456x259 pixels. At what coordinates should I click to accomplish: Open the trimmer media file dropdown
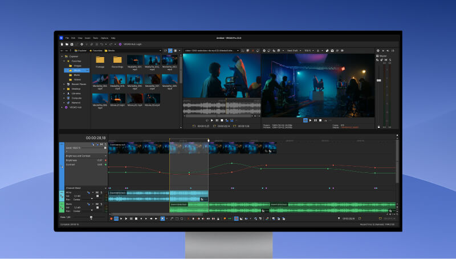click(238, 51)
